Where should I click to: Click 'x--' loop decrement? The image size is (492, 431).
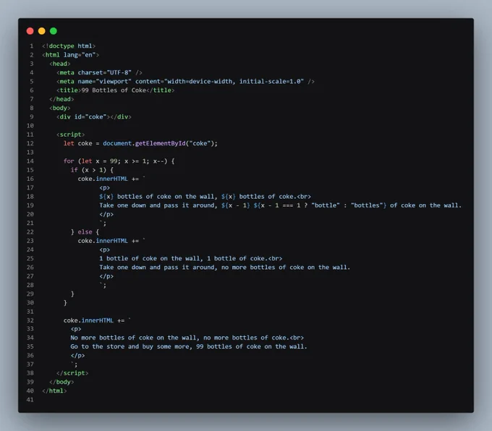pos(158,161)
